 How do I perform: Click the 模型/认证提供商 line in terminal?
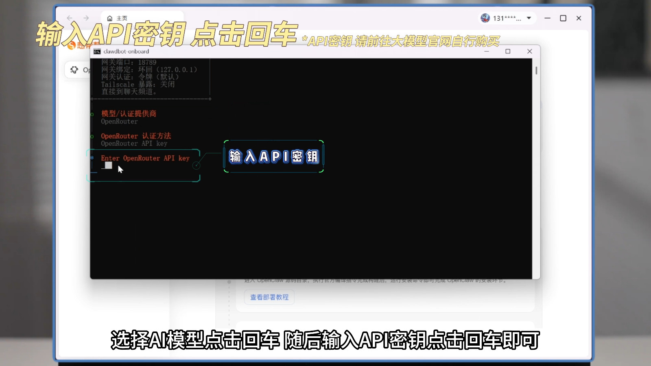point(129,113)
